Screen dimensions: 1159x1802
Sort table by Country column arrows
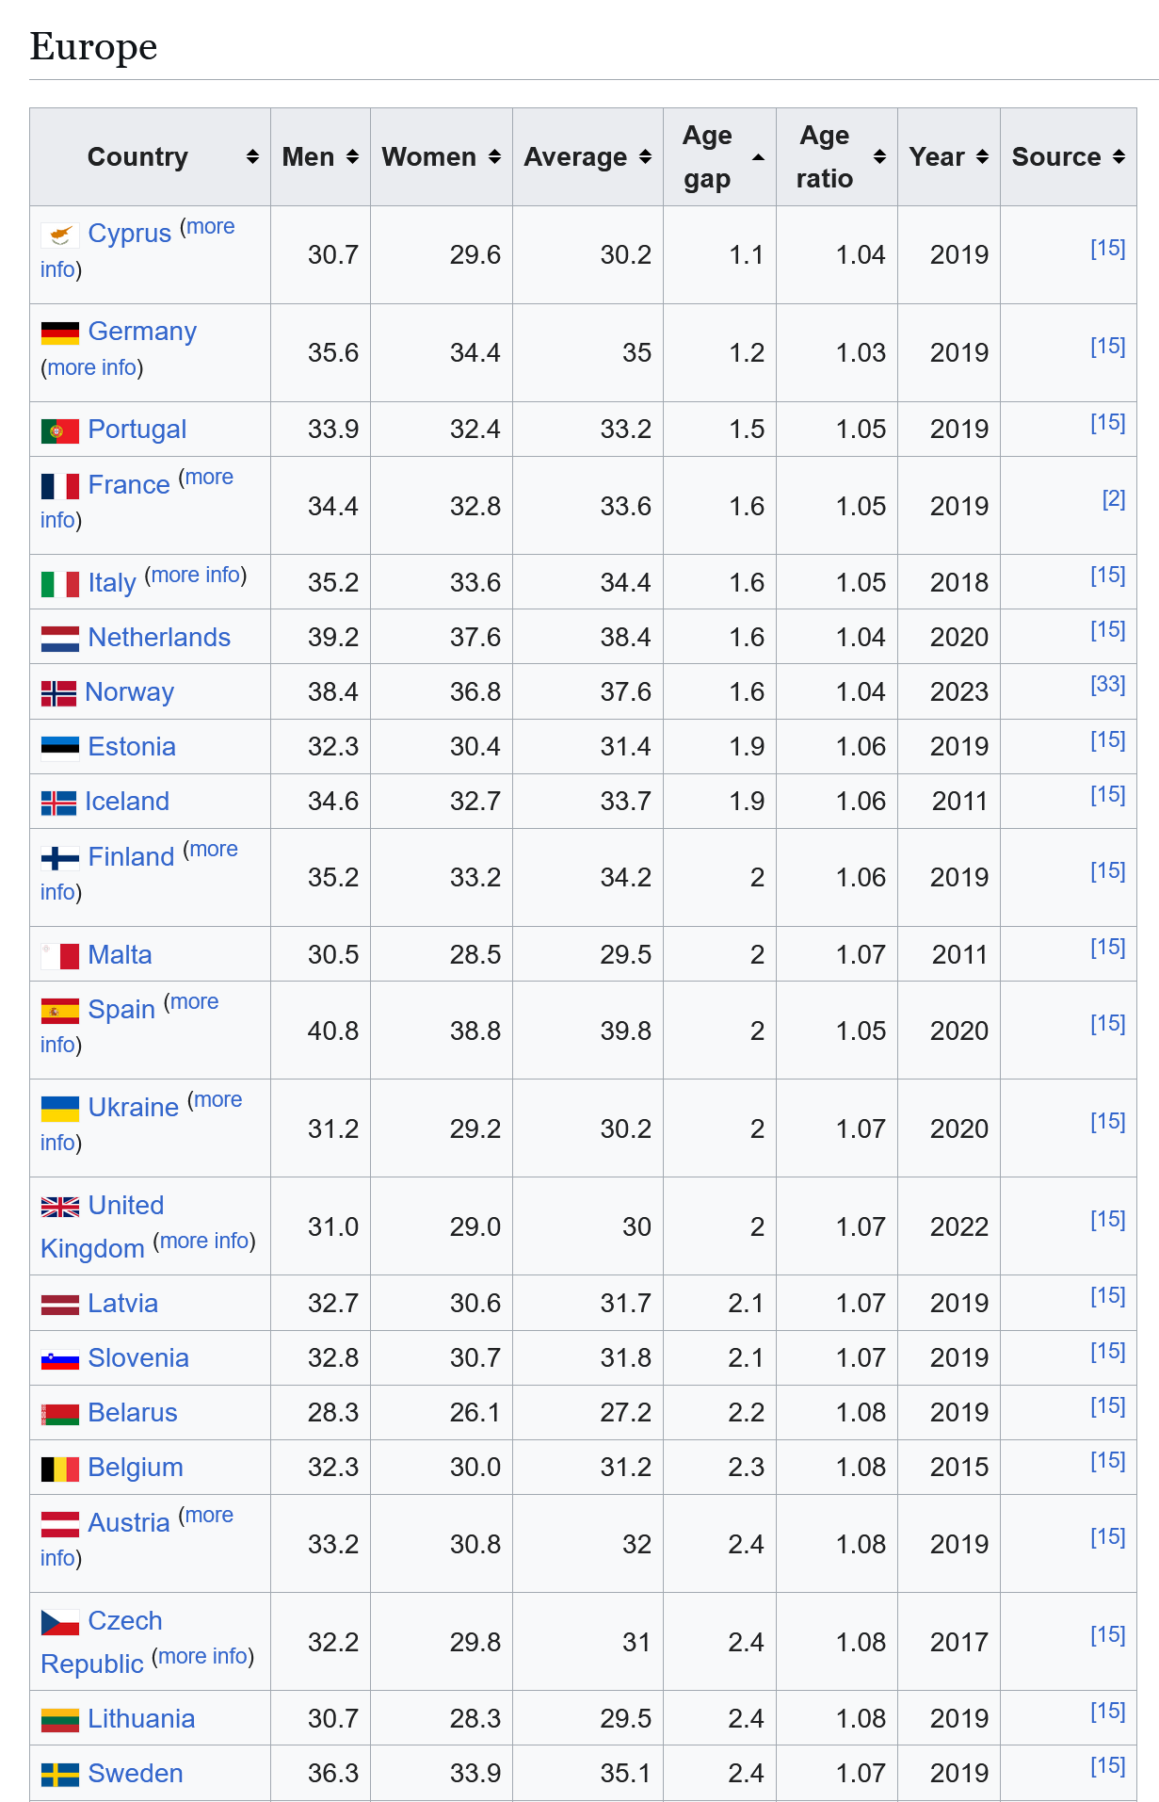(252, 157)
